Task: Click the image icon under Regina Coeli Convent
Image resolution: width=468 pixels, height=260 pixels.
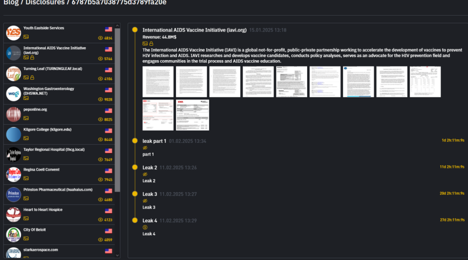Action: click(x=26, y=178)
